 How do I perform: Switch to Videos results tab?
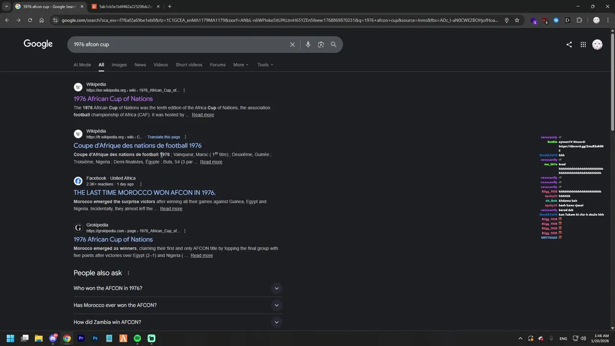tap(161, 65)
